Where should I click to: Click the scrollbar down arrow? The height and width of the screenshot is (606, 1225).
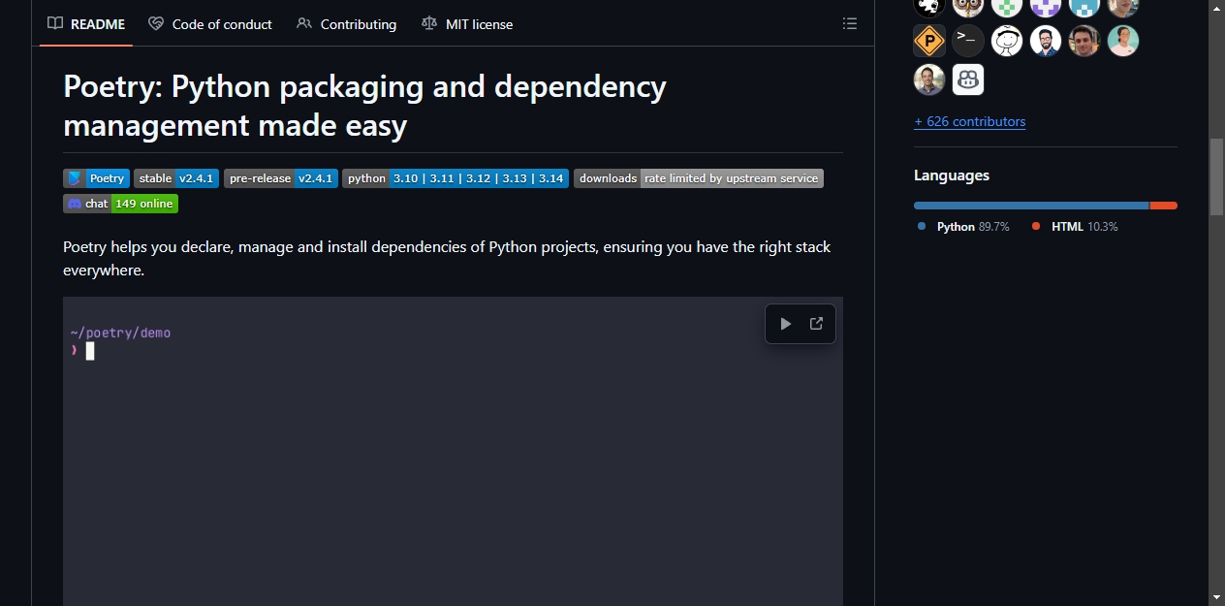click(1216, 596)
